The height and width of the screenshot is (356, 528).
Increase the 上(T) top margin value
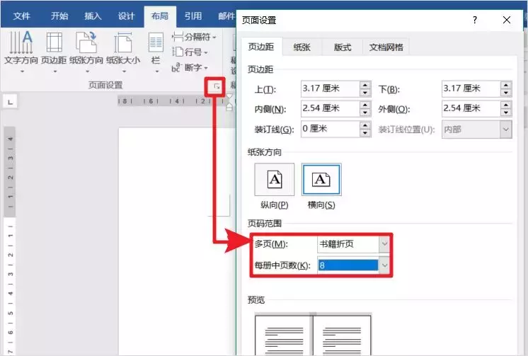pyautogui.click(x=365, y=85)
